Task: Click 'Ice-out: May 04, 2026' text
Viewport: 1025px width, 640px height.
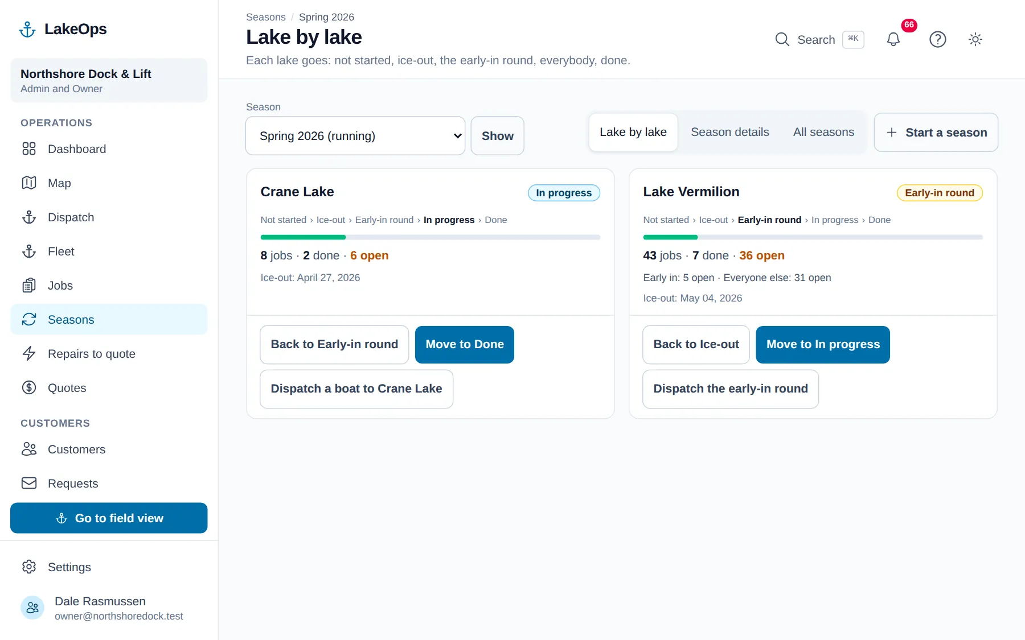Action: point(693,299)
